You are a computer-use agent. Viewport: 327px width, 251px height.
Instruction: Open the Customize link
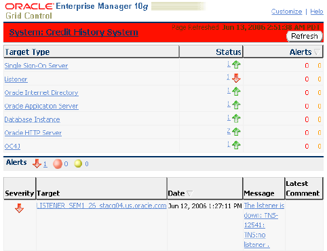pos(286,12)
